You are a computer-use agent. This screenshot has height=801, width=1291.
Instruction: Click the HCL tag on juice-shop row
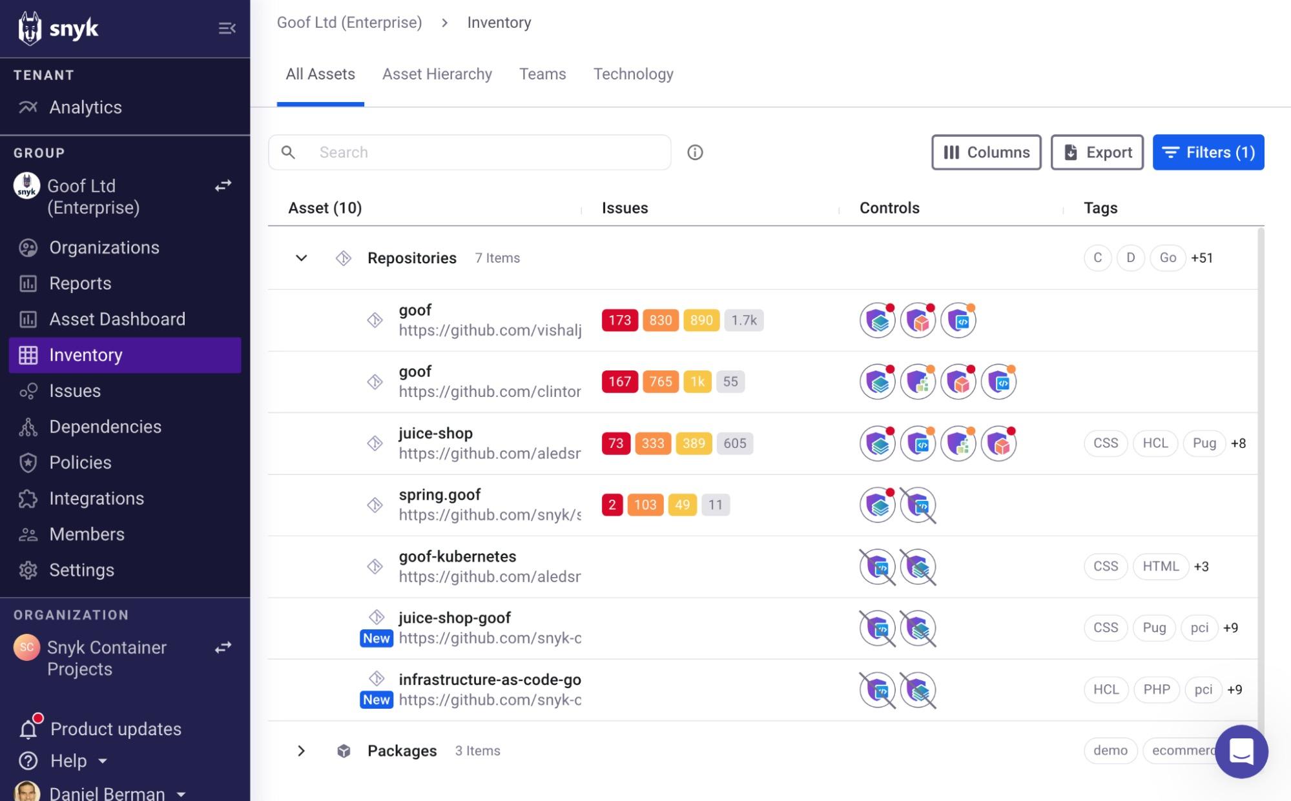(x=1155, y=443)
